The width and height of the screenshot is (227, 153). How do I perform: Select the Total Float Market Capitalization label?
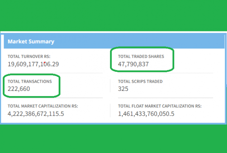pyautogui.click(x=160, y=106)
